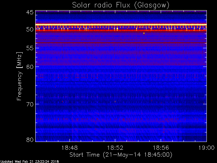This screenshot has height=163, width=217.
Task: Click the 18:48 time tick label
Action: [x=70, y=148]
